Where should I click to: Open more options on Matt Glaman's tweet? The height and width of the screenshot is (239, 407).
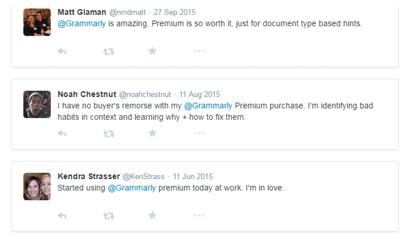(199, 51)
